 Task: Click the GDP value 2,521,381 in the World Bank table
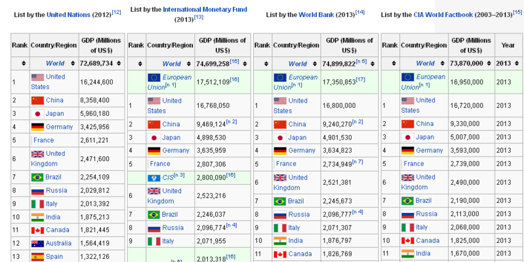tap(337, 182)
